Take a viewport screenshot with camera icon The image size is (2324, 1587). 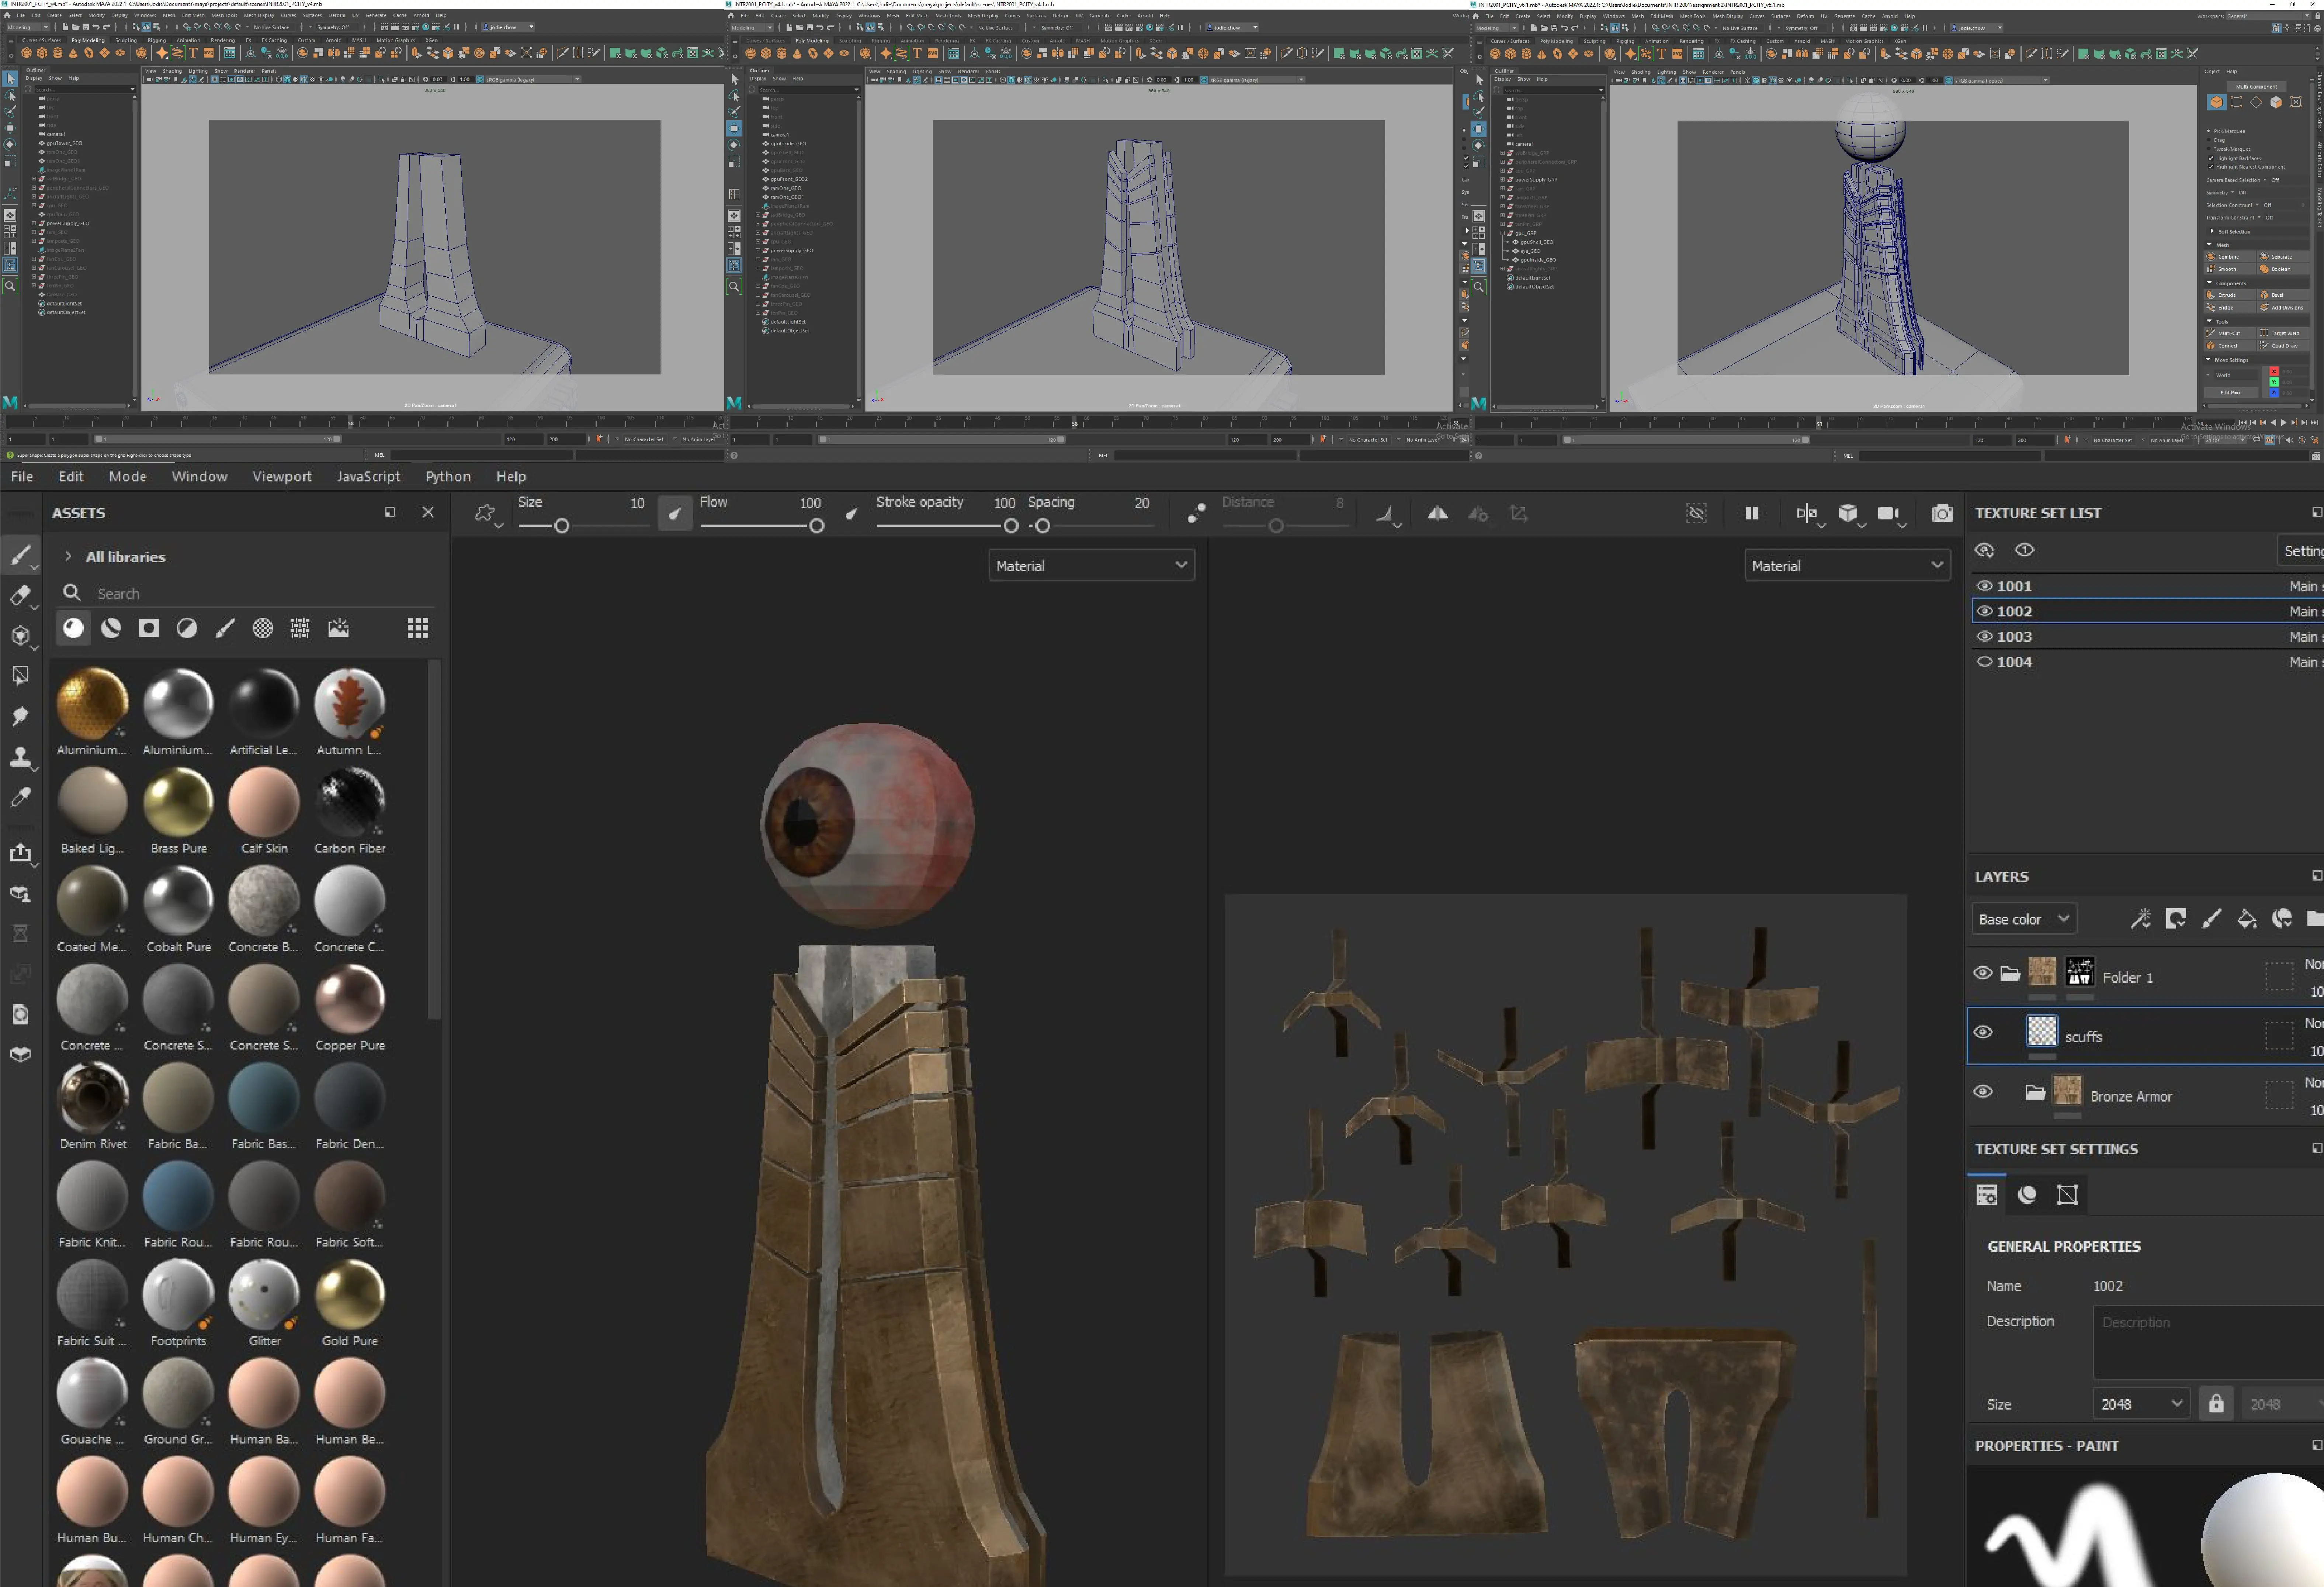1942,514
